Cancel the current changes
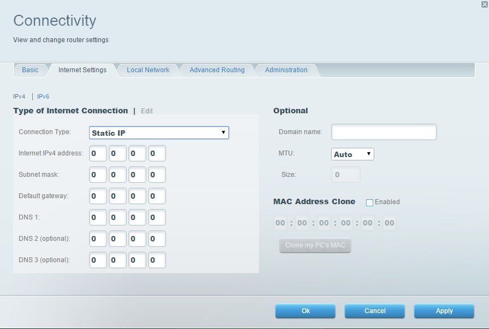 coord(374,311)
